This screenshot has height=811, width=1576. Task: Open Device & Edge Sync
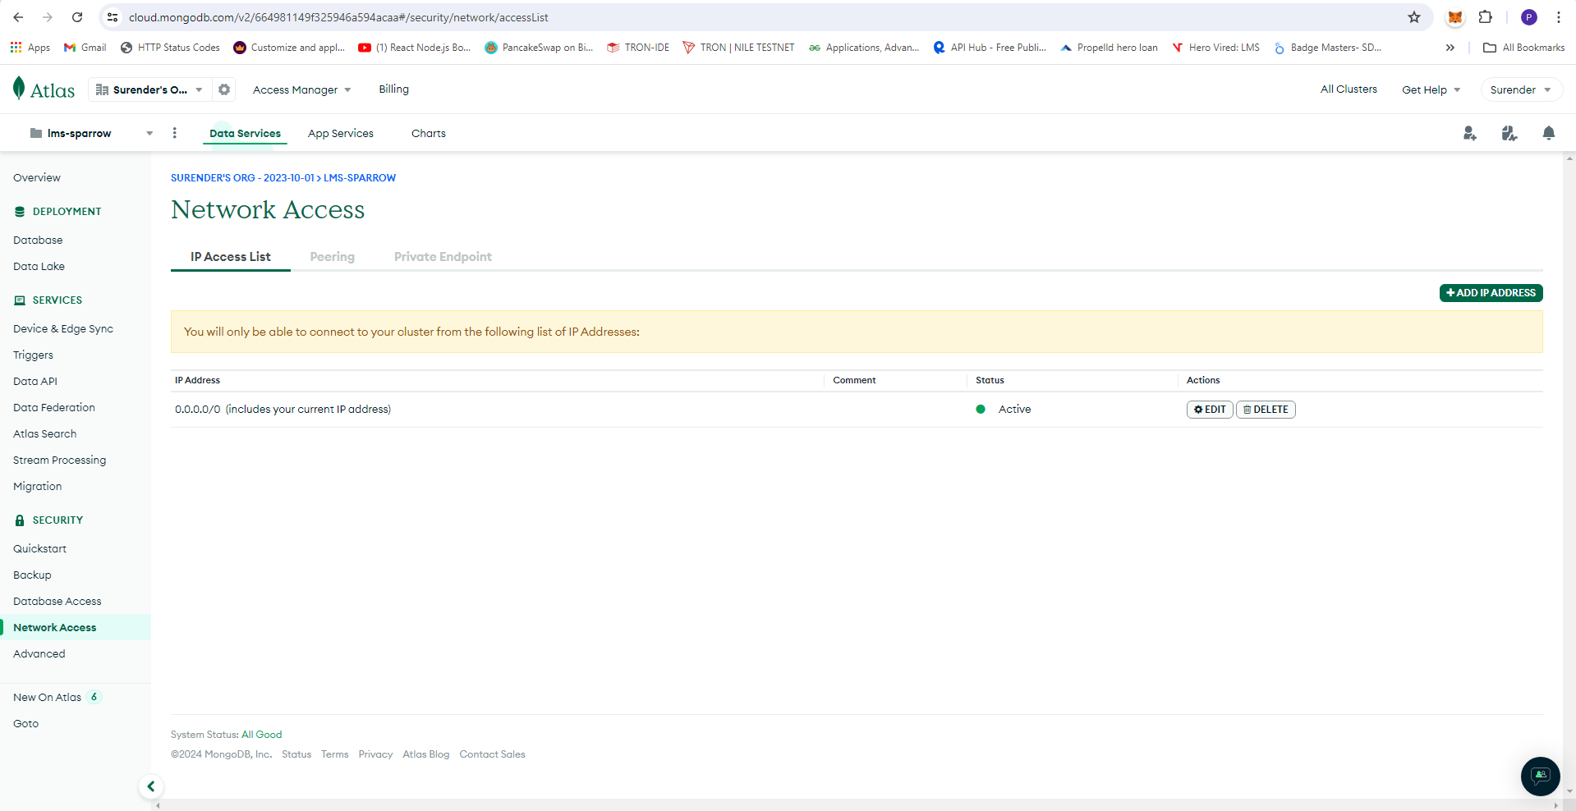pos(63,328)
